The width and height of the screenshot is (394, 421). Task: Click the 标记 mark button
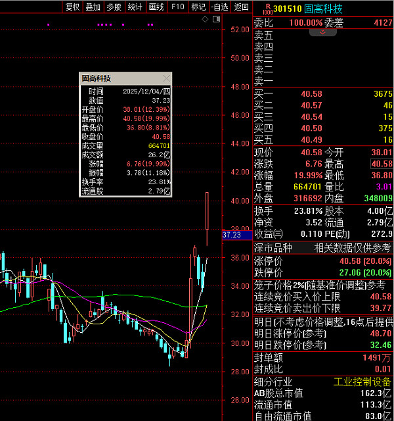198,7
